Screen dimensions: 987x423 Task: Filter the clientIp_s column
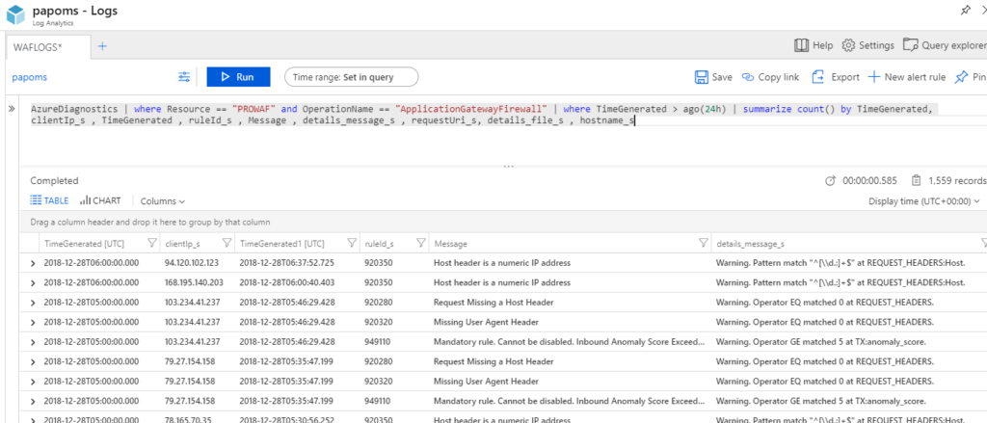(227, 243)
